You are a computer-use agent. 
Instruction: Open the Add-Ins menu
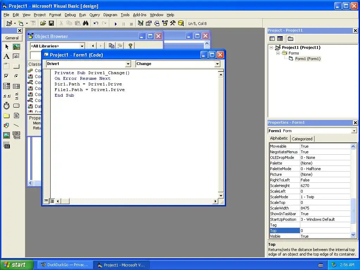140,15
